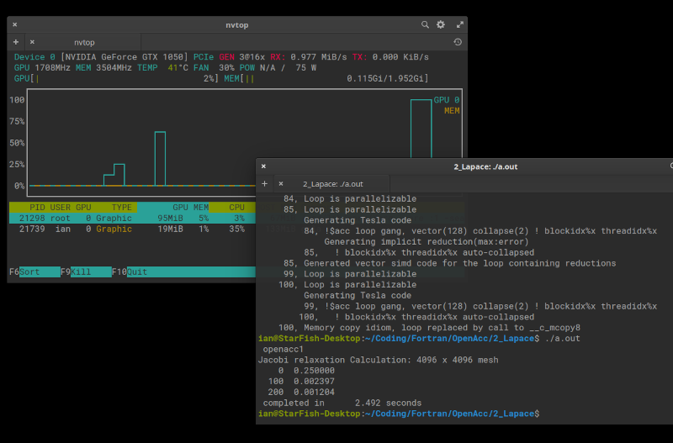Switch to the nvtop tab
Image resolution: width=673 pixels, height=443 pixels.
[x=84, y=41]
